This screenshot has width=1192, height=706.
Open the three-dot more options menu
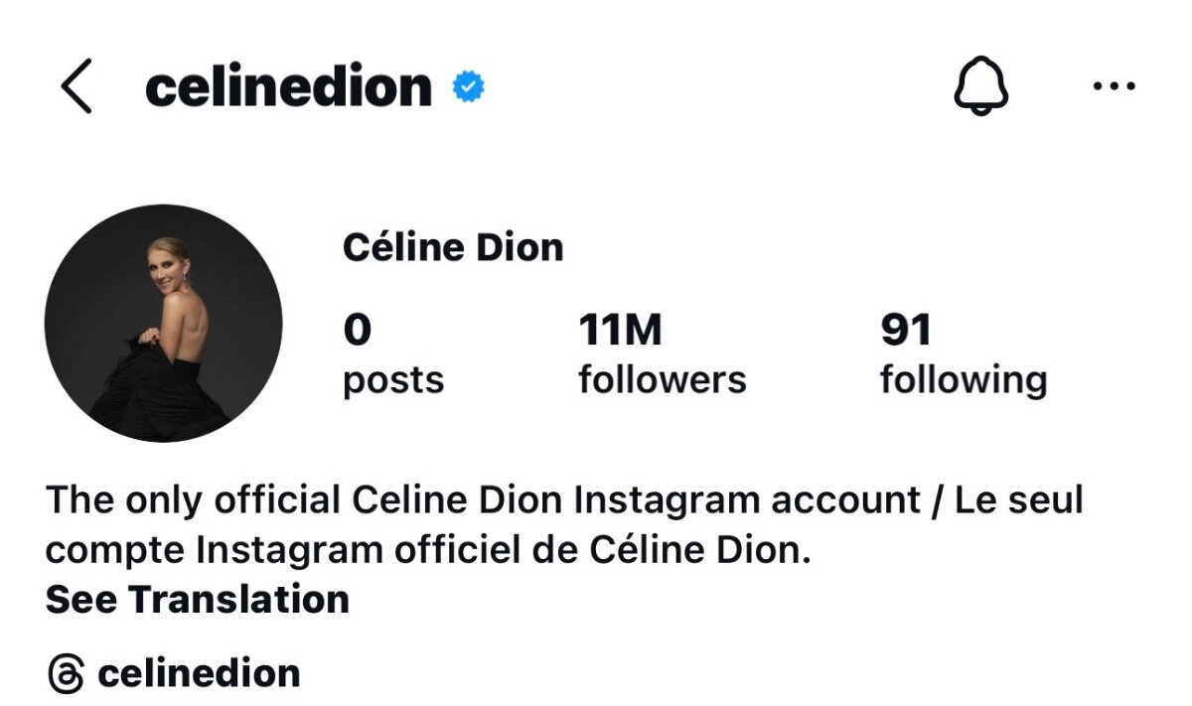coord(1113,87)
